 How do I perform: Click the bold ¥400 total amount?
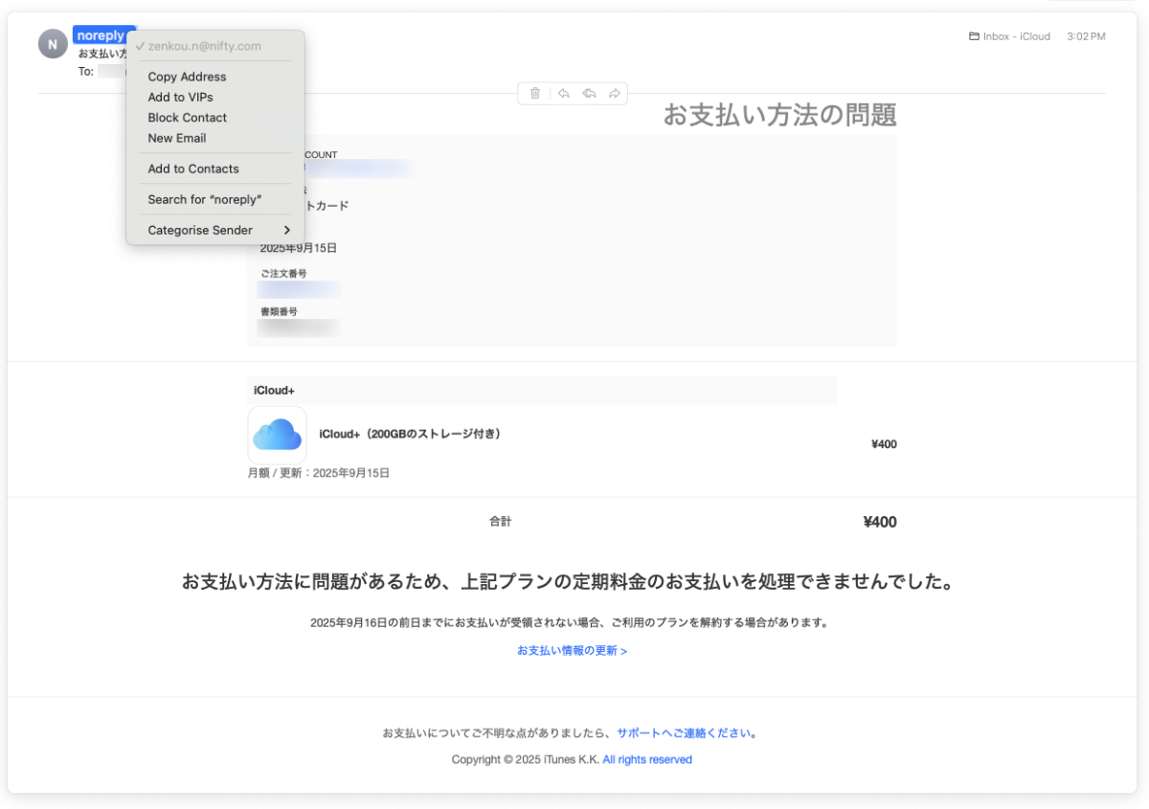point(880,522)
